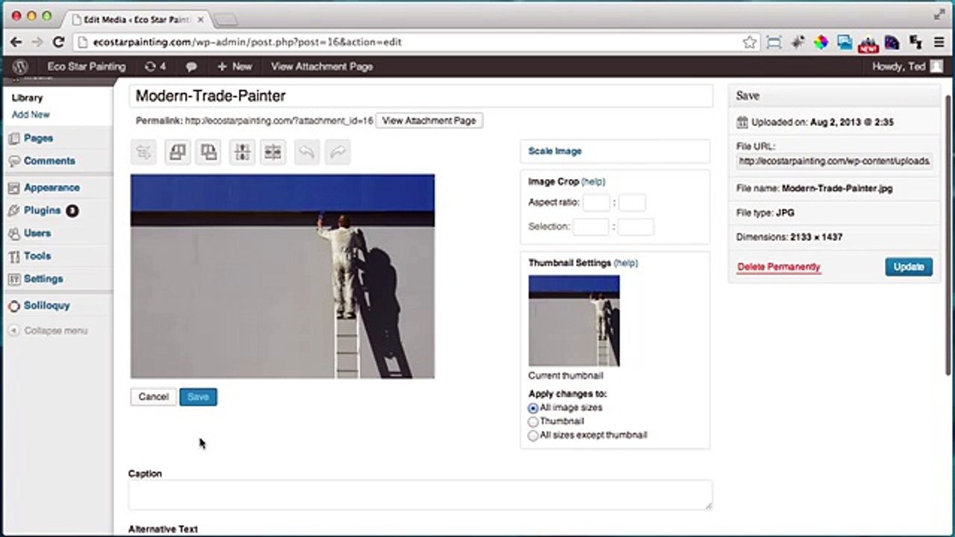Screen dimensions: 955x537
Task: Flip image vertically icon
Action: point(242,152)
